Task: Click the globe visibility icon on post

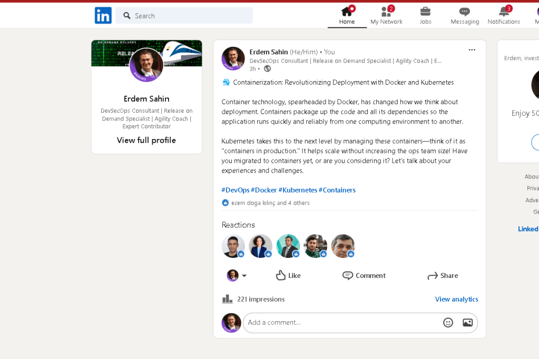Action: pos(267,69)
